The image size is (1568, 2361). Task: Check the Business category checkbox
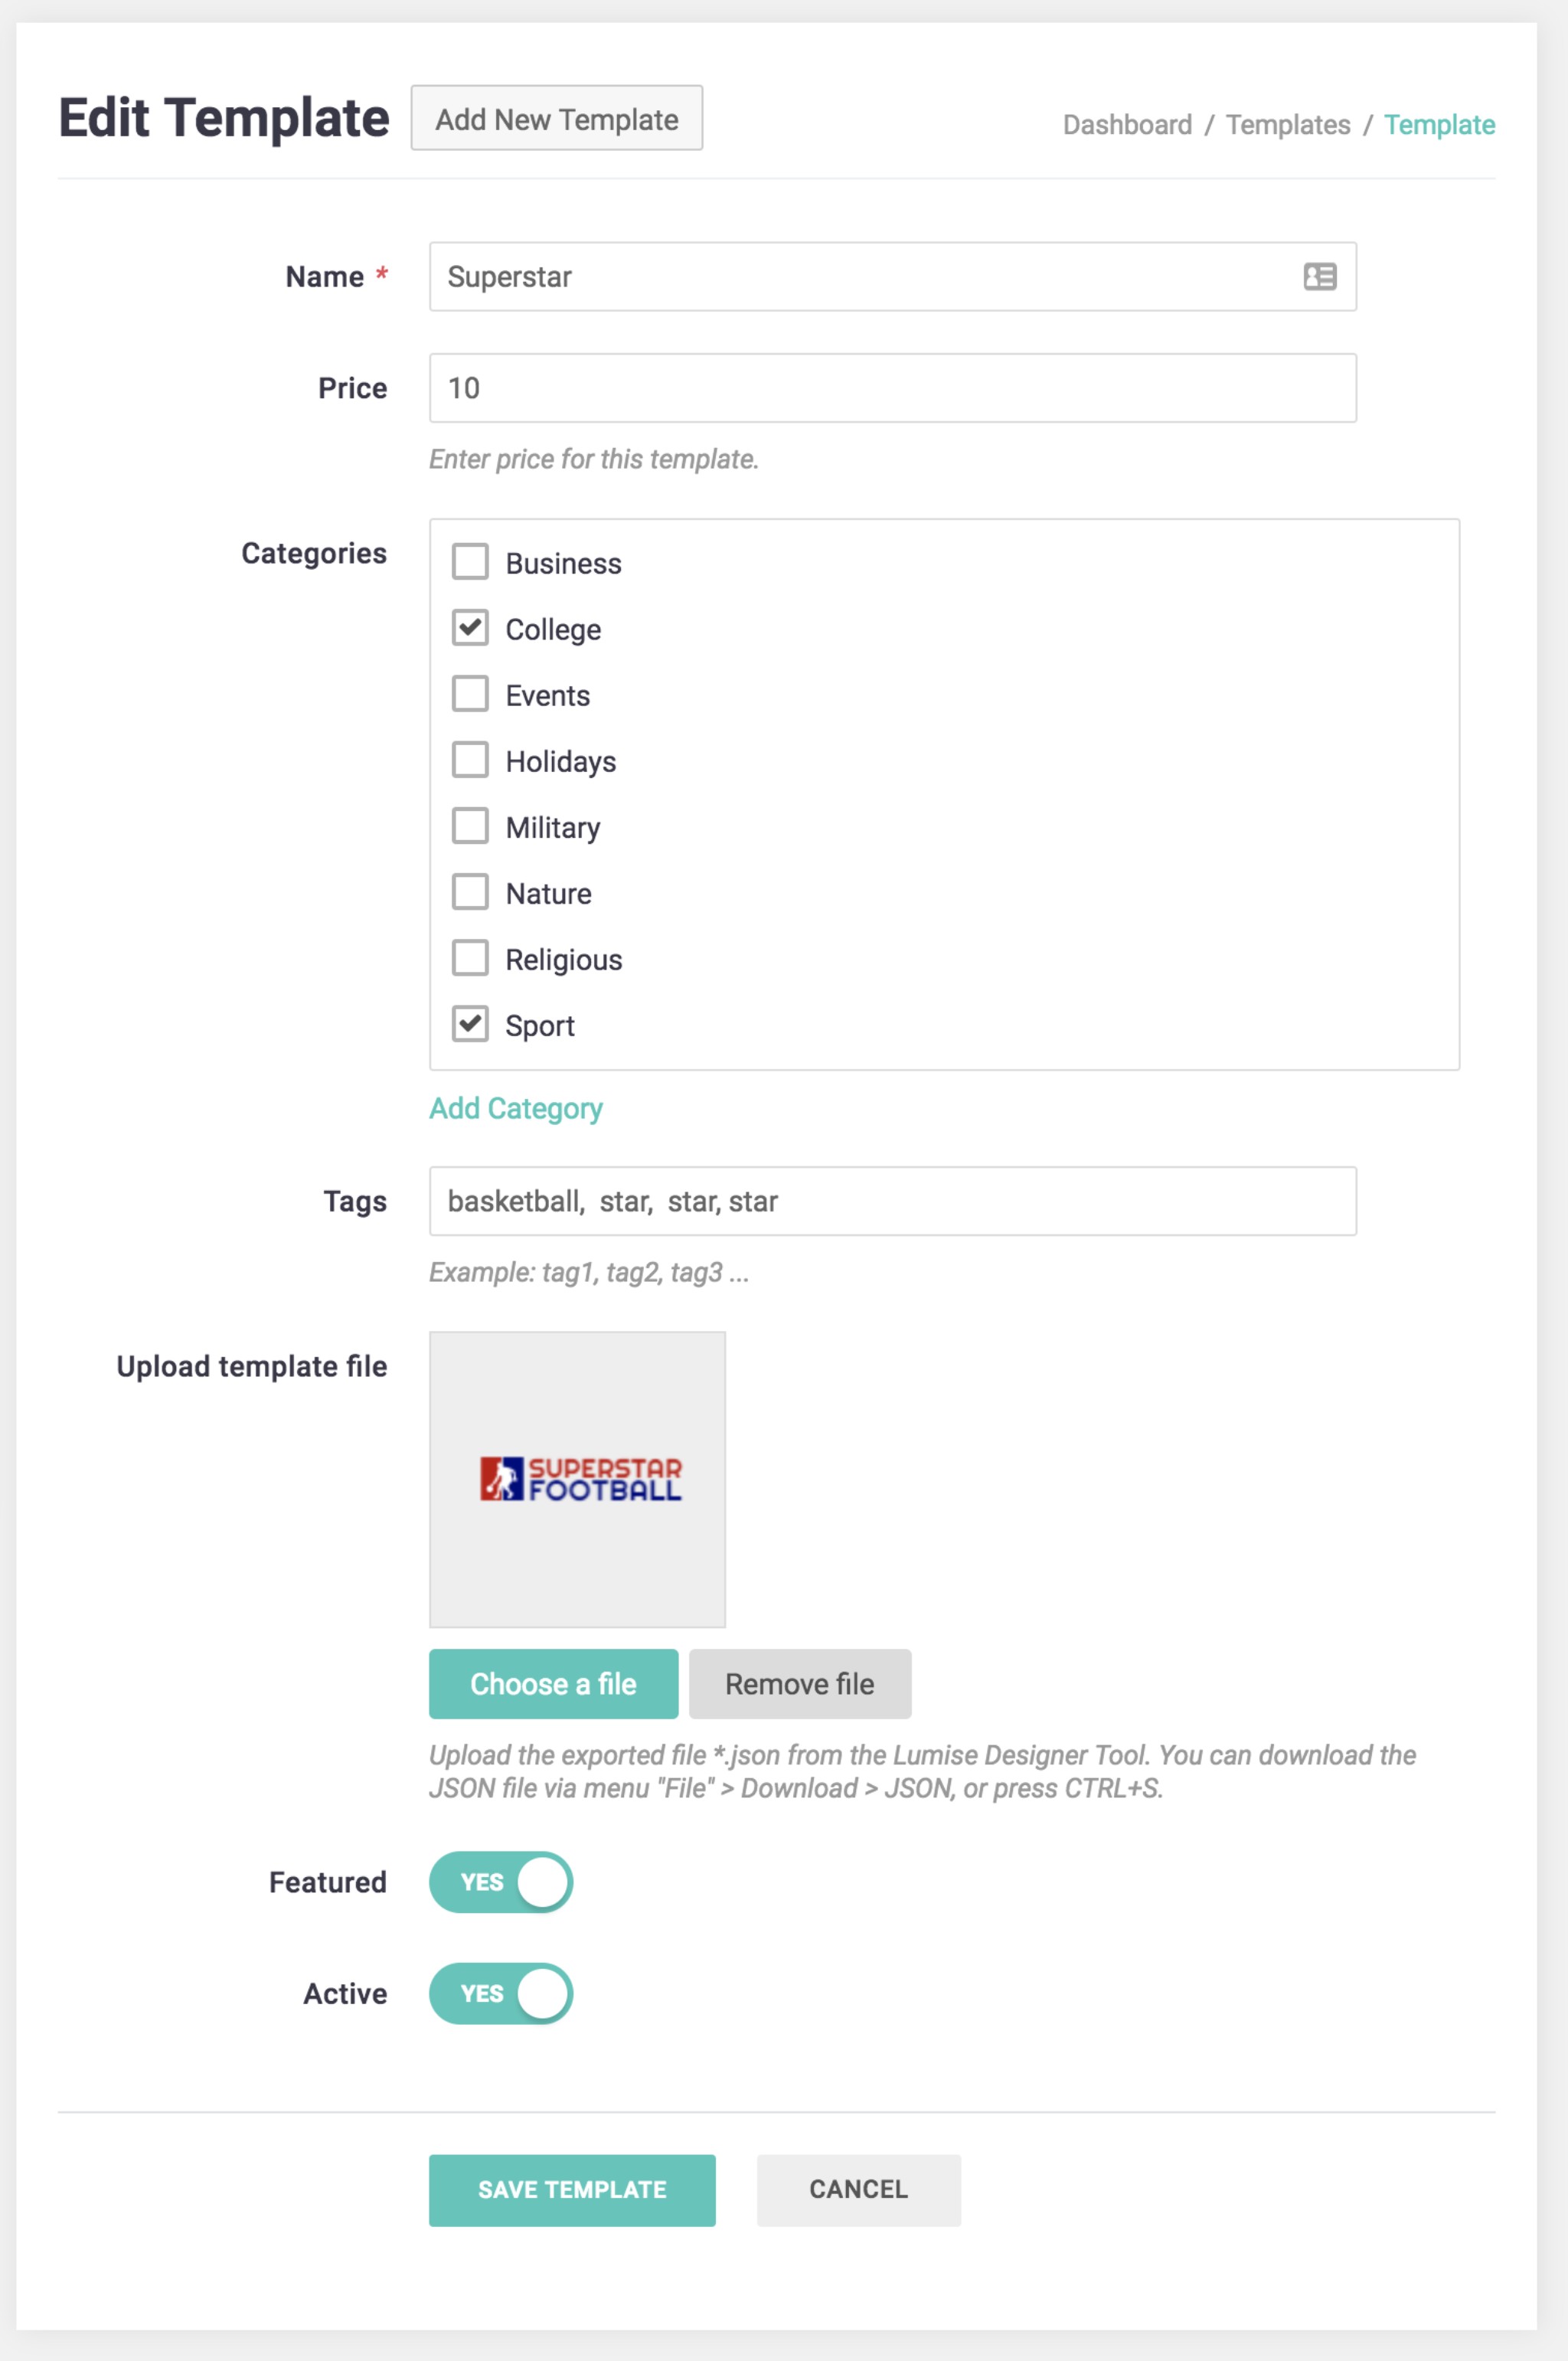point(470,562)
